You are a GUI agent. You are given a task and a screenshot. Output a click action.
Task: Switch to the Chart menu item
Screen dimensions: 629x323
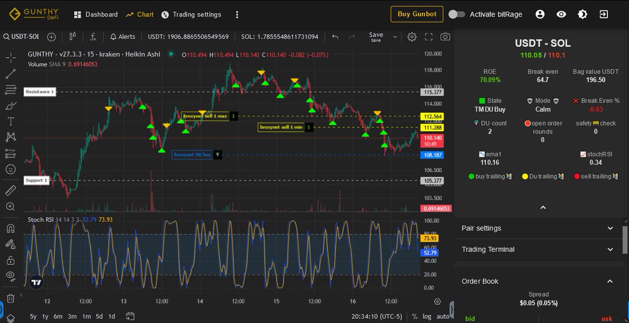pyautogui.click(x=139, y=14)
